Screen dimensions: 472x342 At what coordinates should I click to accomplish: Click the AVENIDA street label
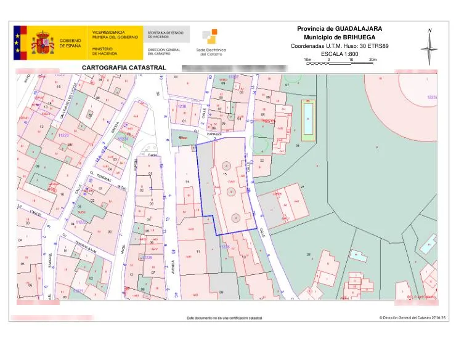173,267
